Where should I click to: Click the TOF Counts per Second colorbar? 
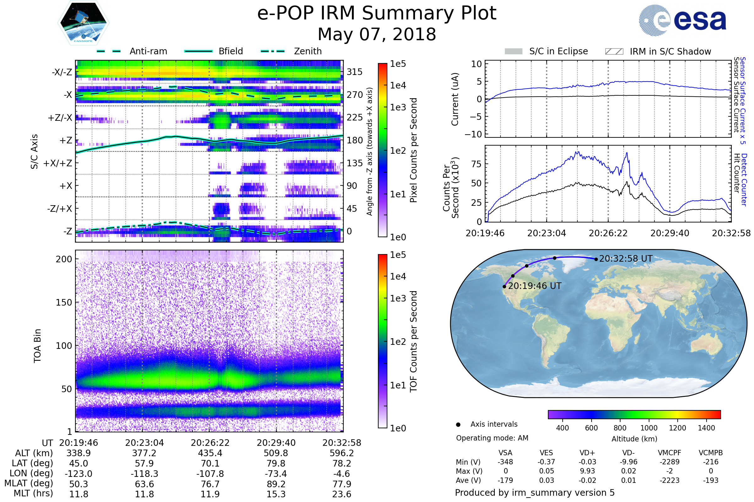[382, 341]
